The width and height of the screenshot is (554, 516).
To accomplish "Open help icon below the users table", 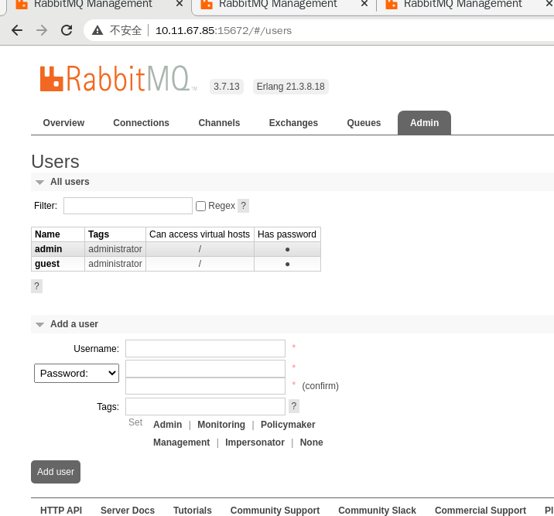I will pyautogui.click(x=36, y=286).
